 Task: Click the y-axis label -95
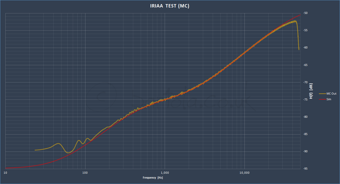point(305,169)
